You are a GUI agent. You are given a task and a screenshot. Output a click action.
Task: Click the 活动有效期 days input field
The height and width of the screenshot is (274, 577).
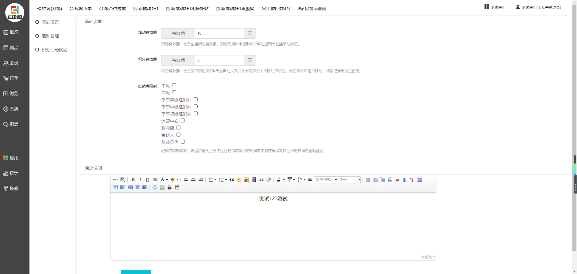(219, 33)
